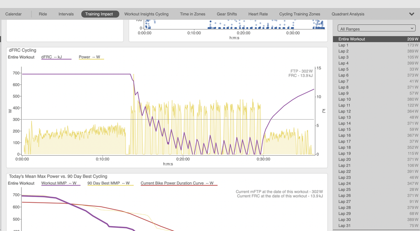The image size is (420, 231).
Task: Select Lap 15 with 59 W
Action: click(x=377, y=129)
